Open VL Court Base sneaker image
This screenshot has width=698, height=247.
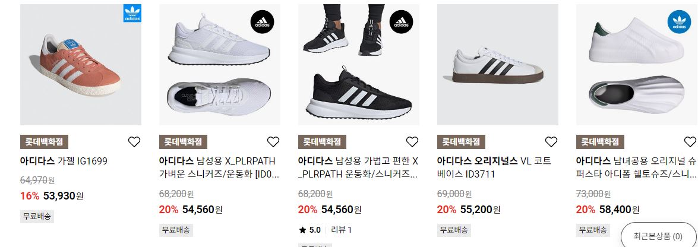coord(498,65)
